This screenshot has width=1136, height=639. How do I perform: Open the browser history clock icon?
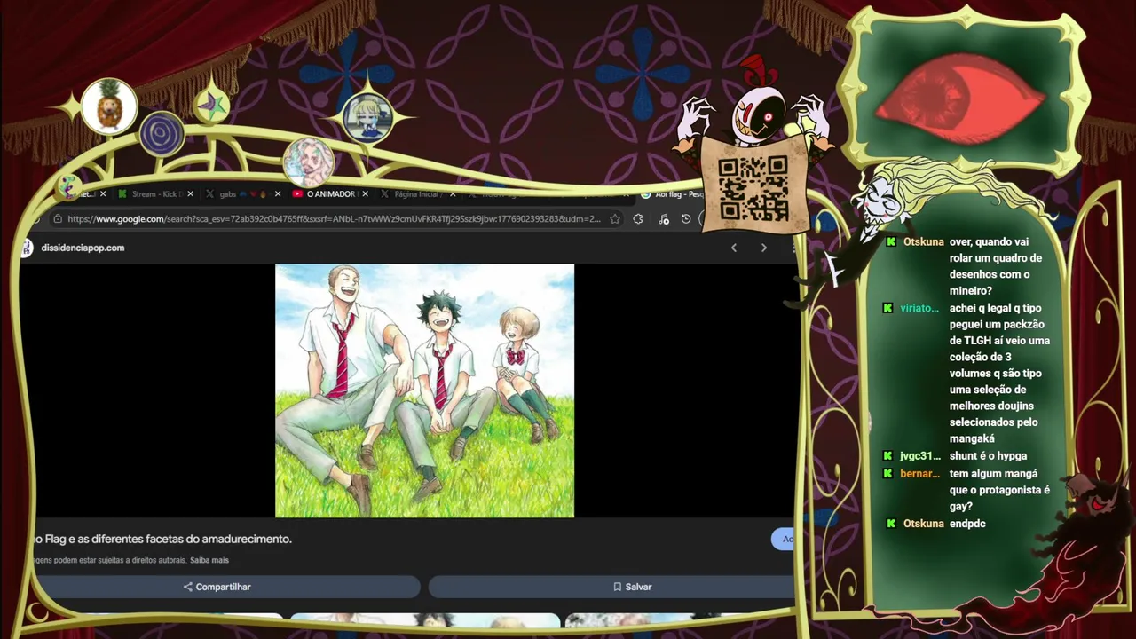[x=686, y=219]
